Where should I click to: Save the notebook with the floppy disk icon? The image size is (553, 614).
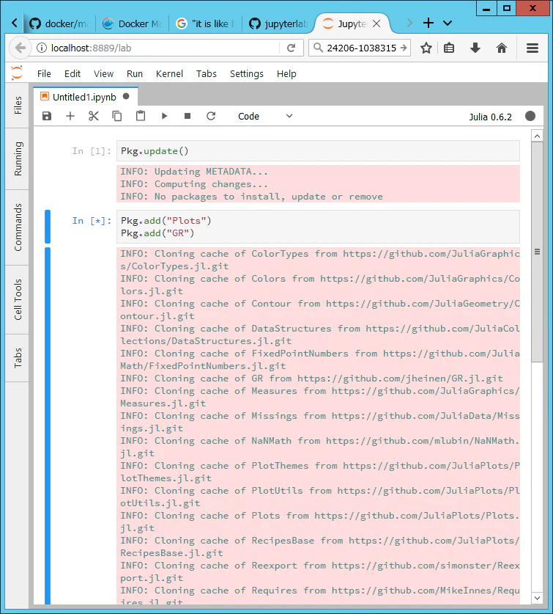(x=47, y=116)
